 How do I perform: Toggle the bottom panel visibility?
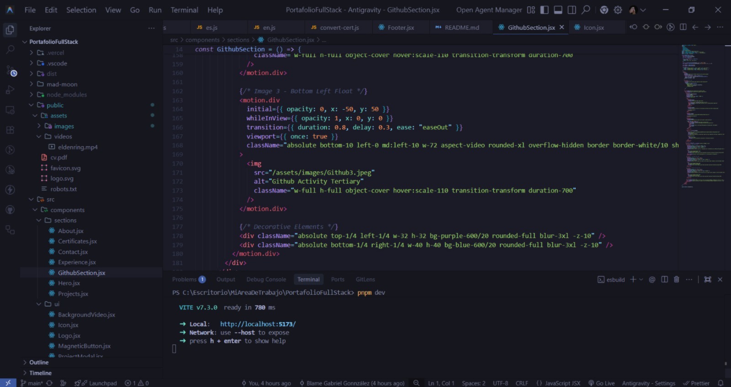pyautogui.click(x=558, y=10)
